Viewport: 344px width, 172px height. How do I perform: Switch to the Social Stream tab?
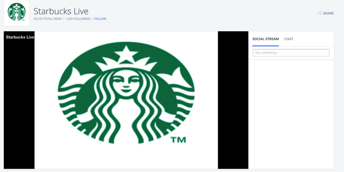265,39
